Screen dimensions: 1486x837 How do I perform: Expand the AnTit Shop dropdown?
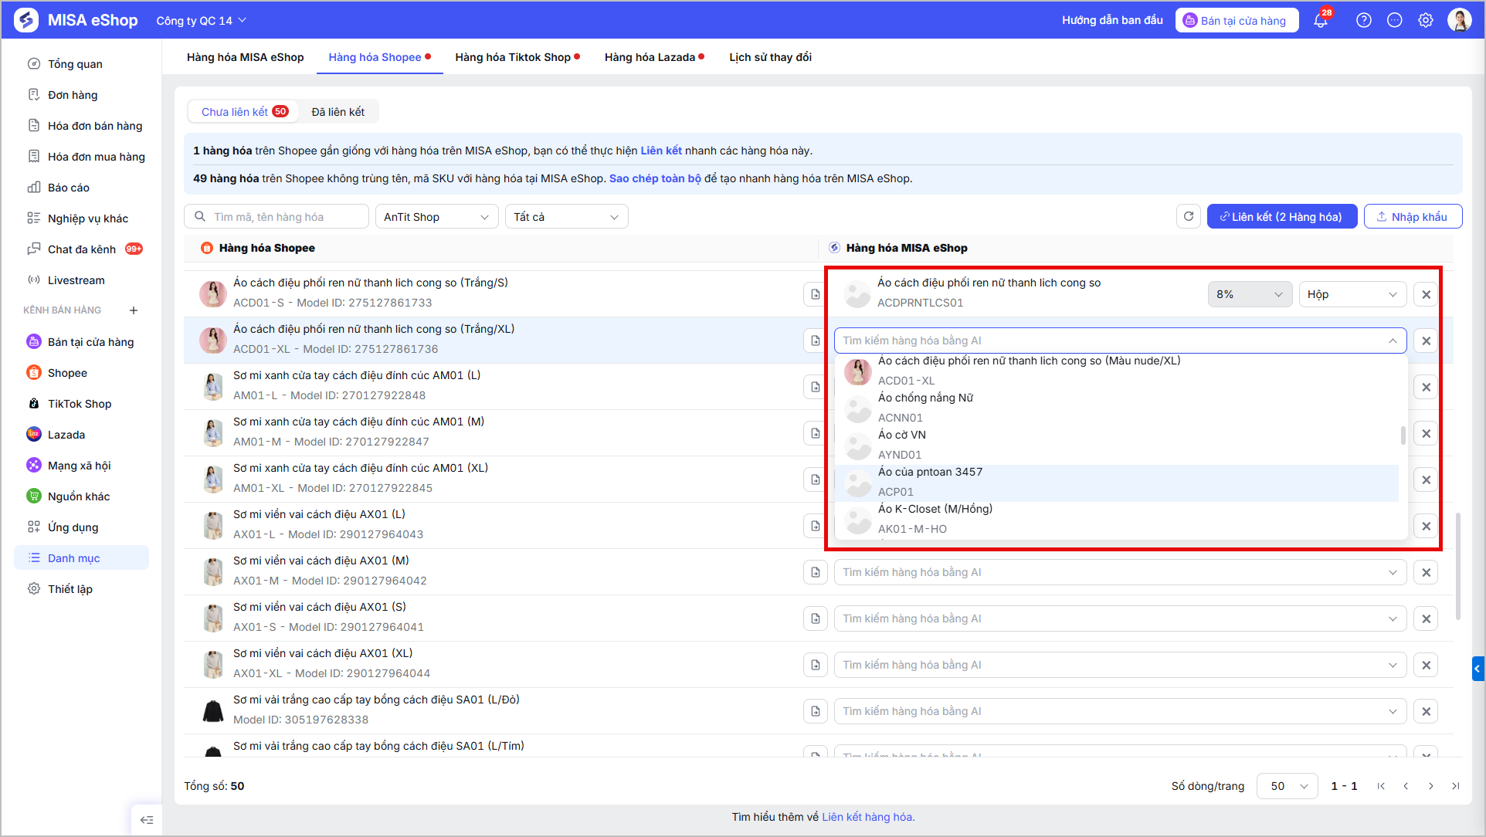click(x=437, y=217)
